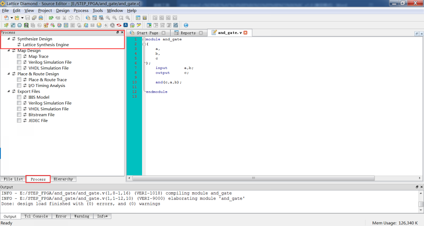
Task: Click the Save All icon
Action: [34, 18]
